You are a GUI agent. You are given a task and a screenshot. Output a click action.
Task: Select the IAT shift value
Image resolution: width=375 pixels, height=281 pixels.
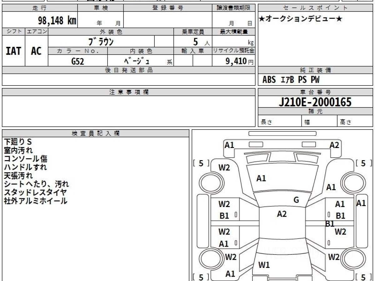pos(13,51)
